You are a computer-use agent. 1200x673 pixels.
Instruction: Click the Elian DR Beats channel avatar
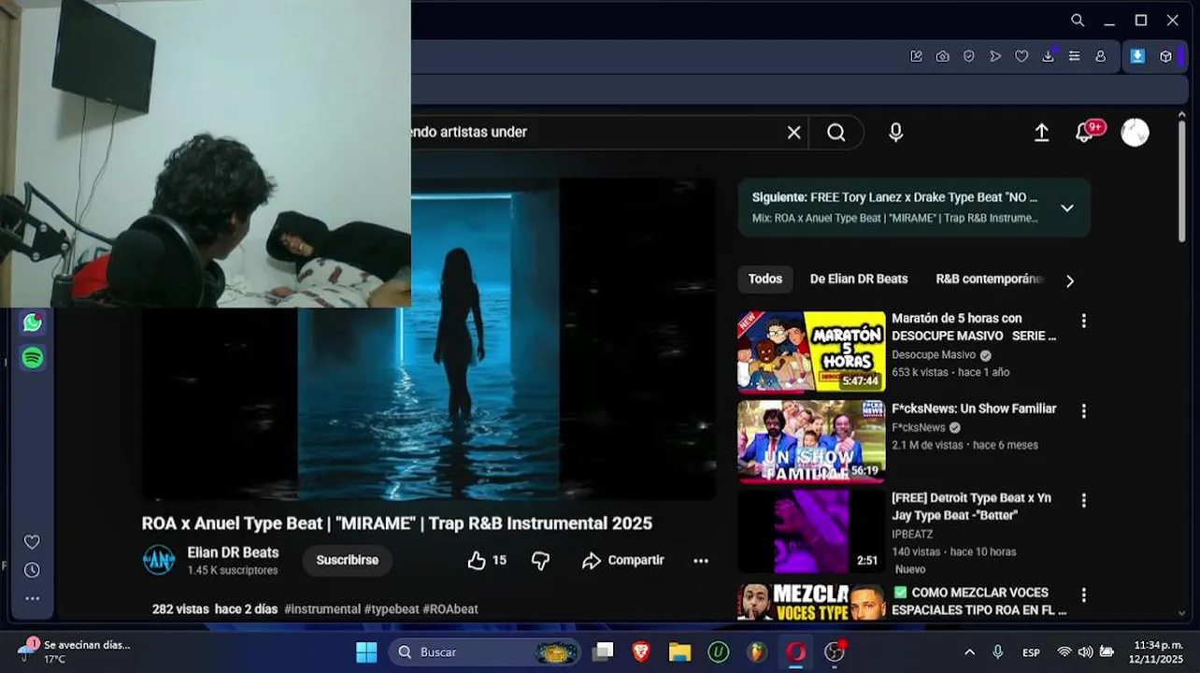pos(159,560)
